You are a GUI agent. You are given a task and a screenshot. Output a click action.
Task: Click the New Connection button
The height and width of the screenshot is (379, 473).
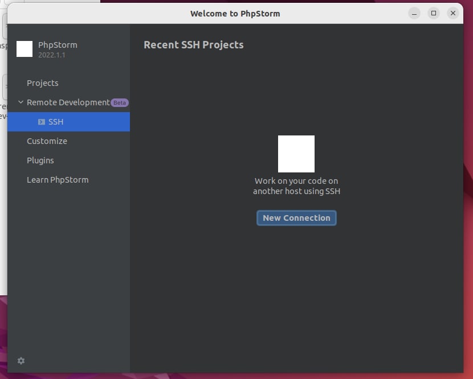pyautogui.click(x=296, y=218)
